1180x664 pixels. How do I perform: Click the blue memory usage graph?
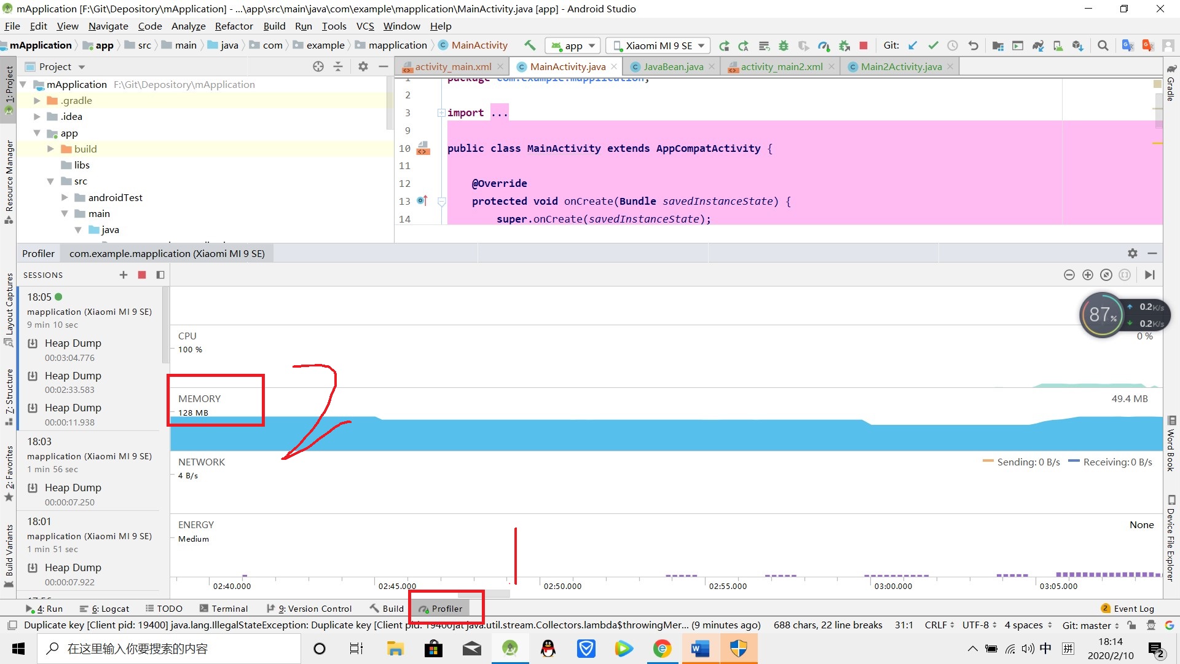pos(615,435)
